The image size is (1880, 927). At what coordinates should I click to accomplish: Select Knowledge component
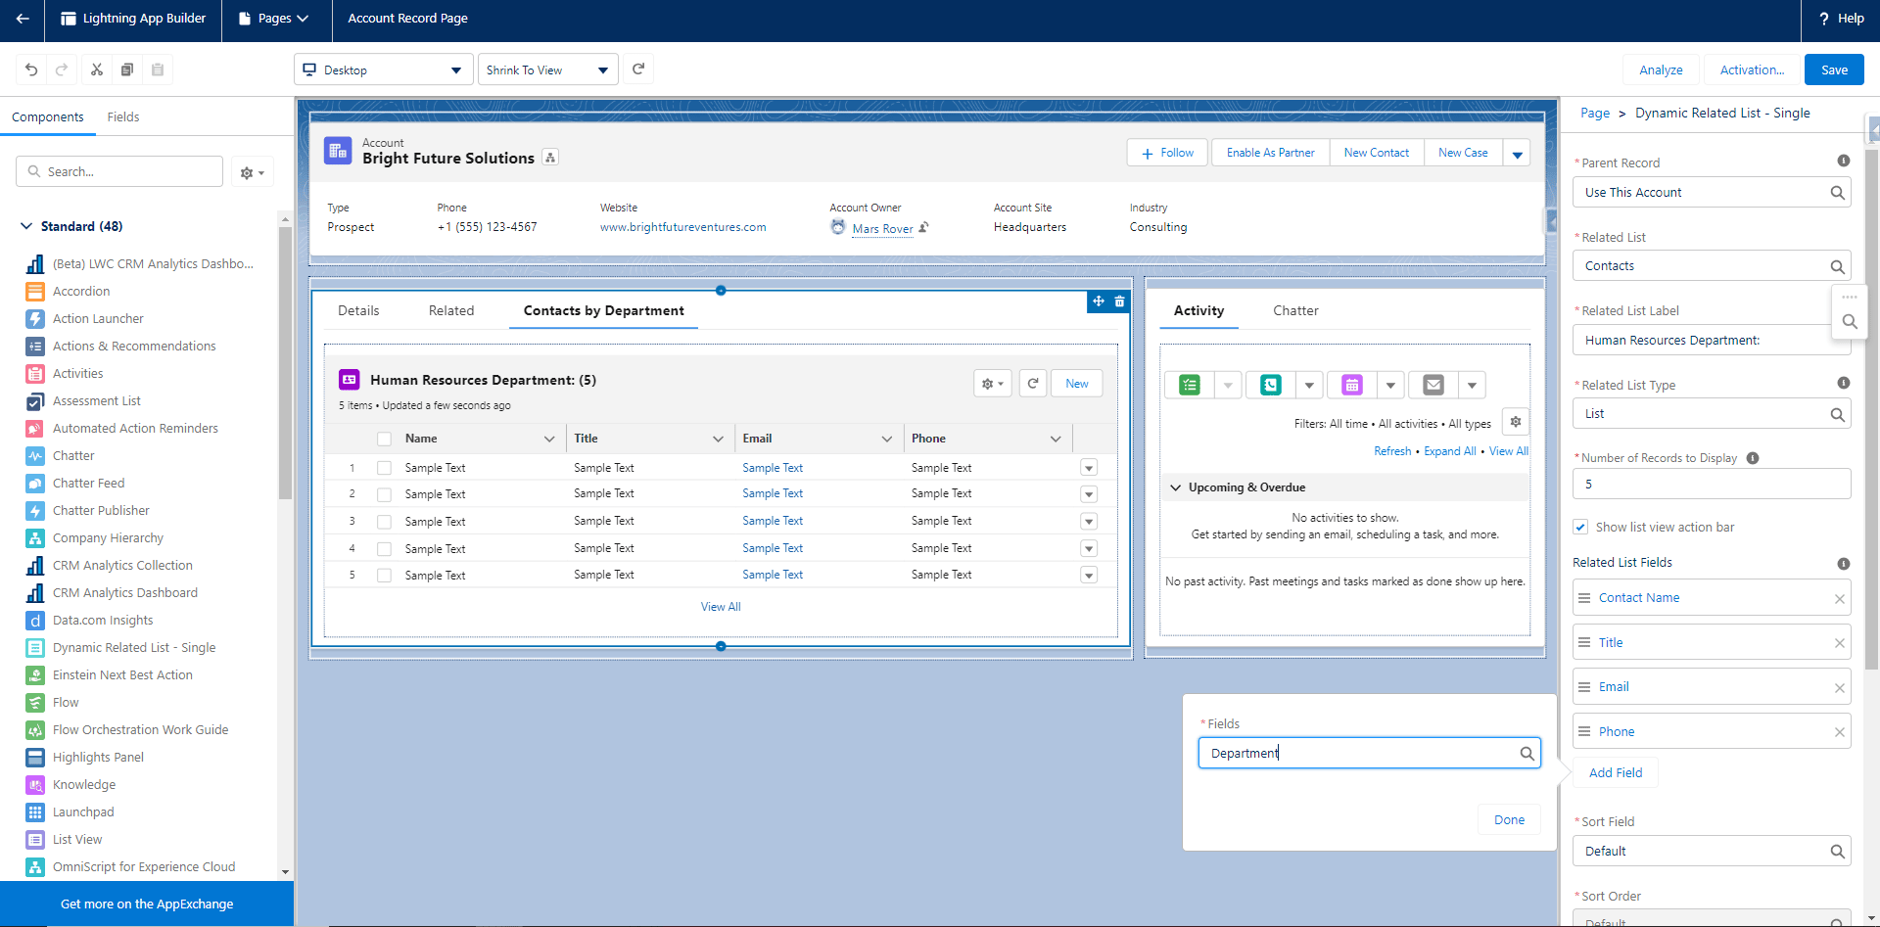84,785
